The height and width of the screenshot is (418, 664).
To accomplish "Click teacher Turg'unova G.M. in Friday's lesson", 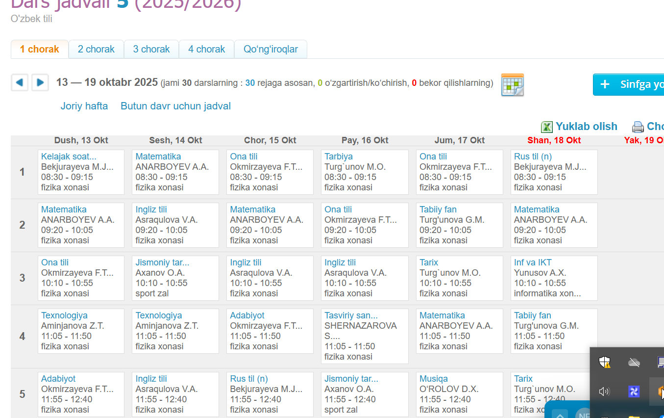I will 452,220.
